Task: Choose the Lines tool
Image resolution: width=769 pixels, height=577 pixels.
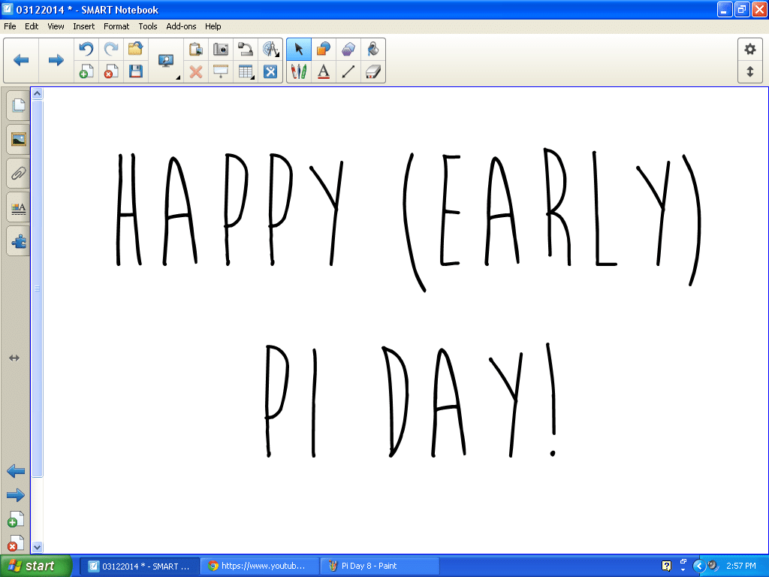Action: pos(348,71)
